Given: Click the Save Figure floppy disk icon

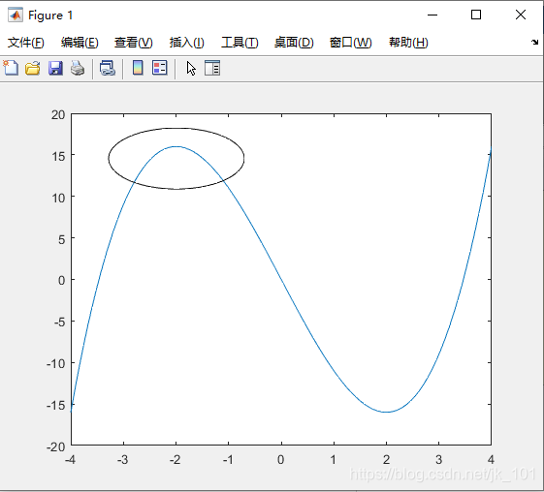Looking at the screenshot, I should 55,68.
